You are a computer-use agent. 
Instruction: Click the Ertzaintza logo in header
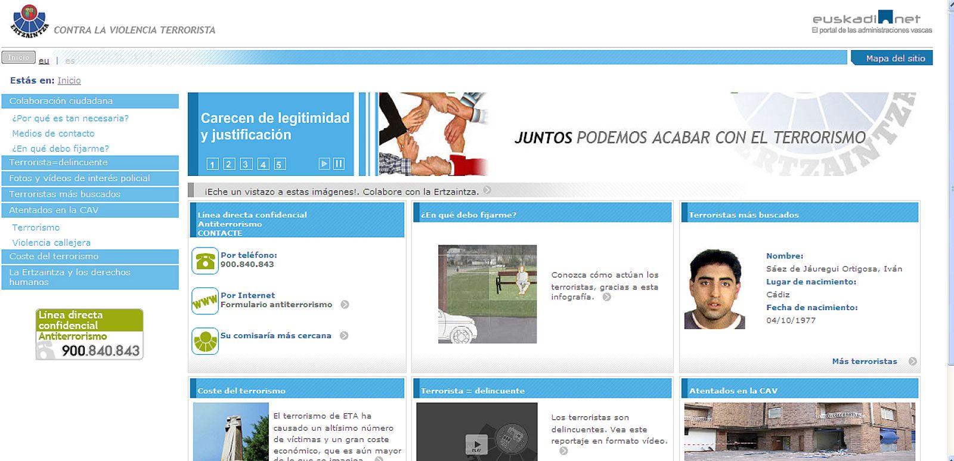[29, 22]
